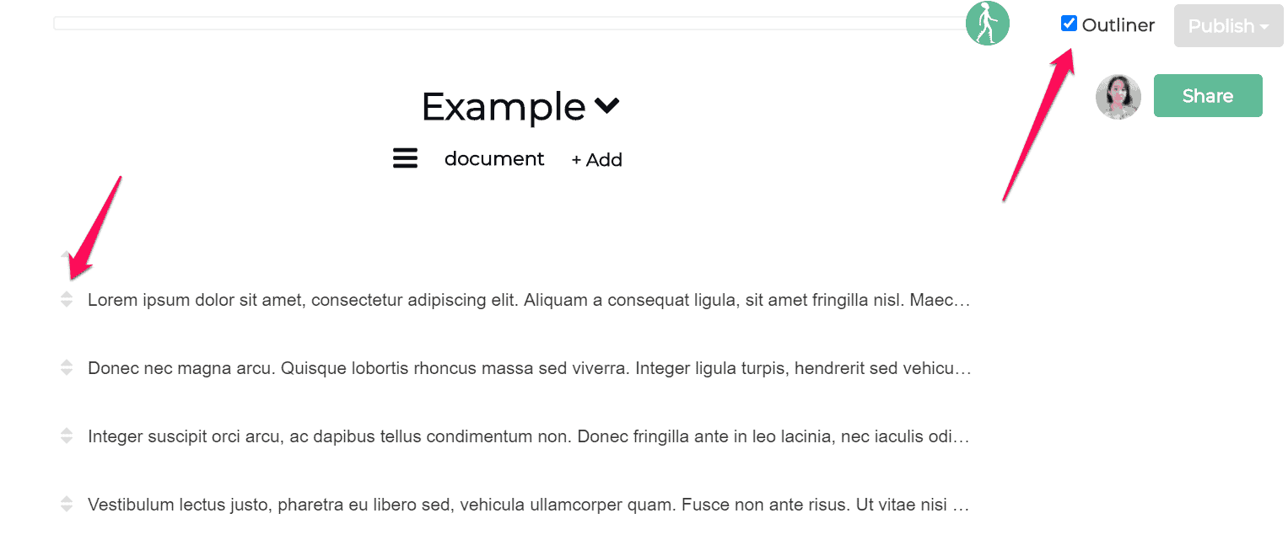Click the green walking figure icon
1288x556 pixels.
point(988,23)
